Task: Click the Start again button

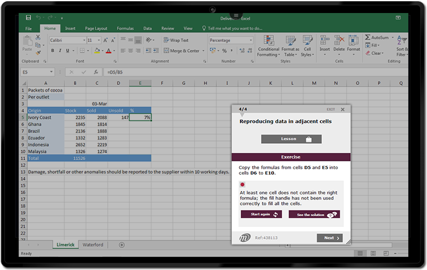Action: point(261,215)
